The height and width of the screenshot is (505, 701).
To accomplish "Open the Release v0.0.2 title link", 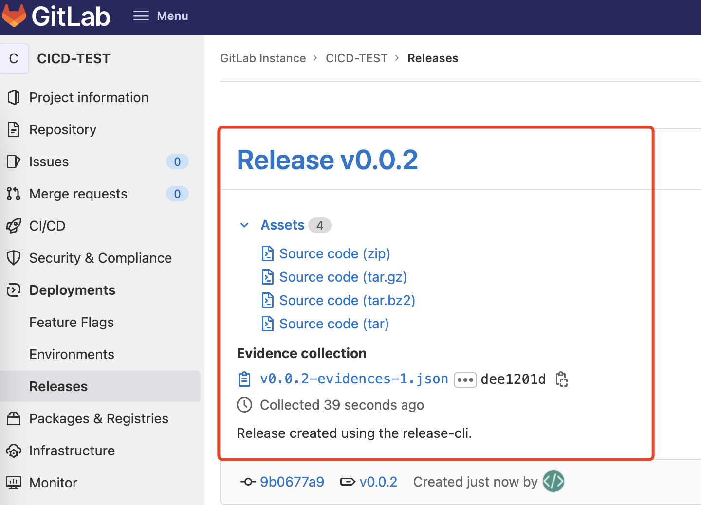I will coord(327,160).
